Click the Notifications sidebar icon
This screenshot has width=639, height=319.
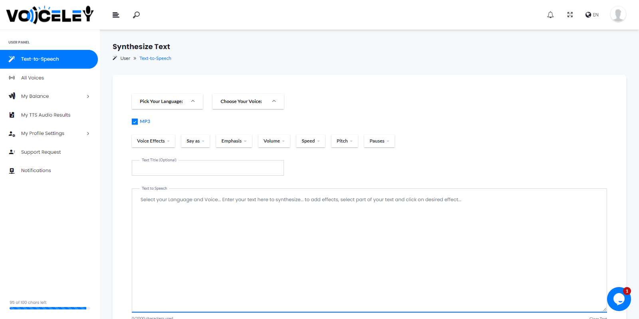[x=12, y=171]
